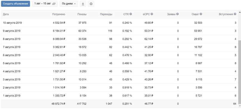Expand the По дням grouping dropdown
Viewport: 241px width, 109px height.
69,4
